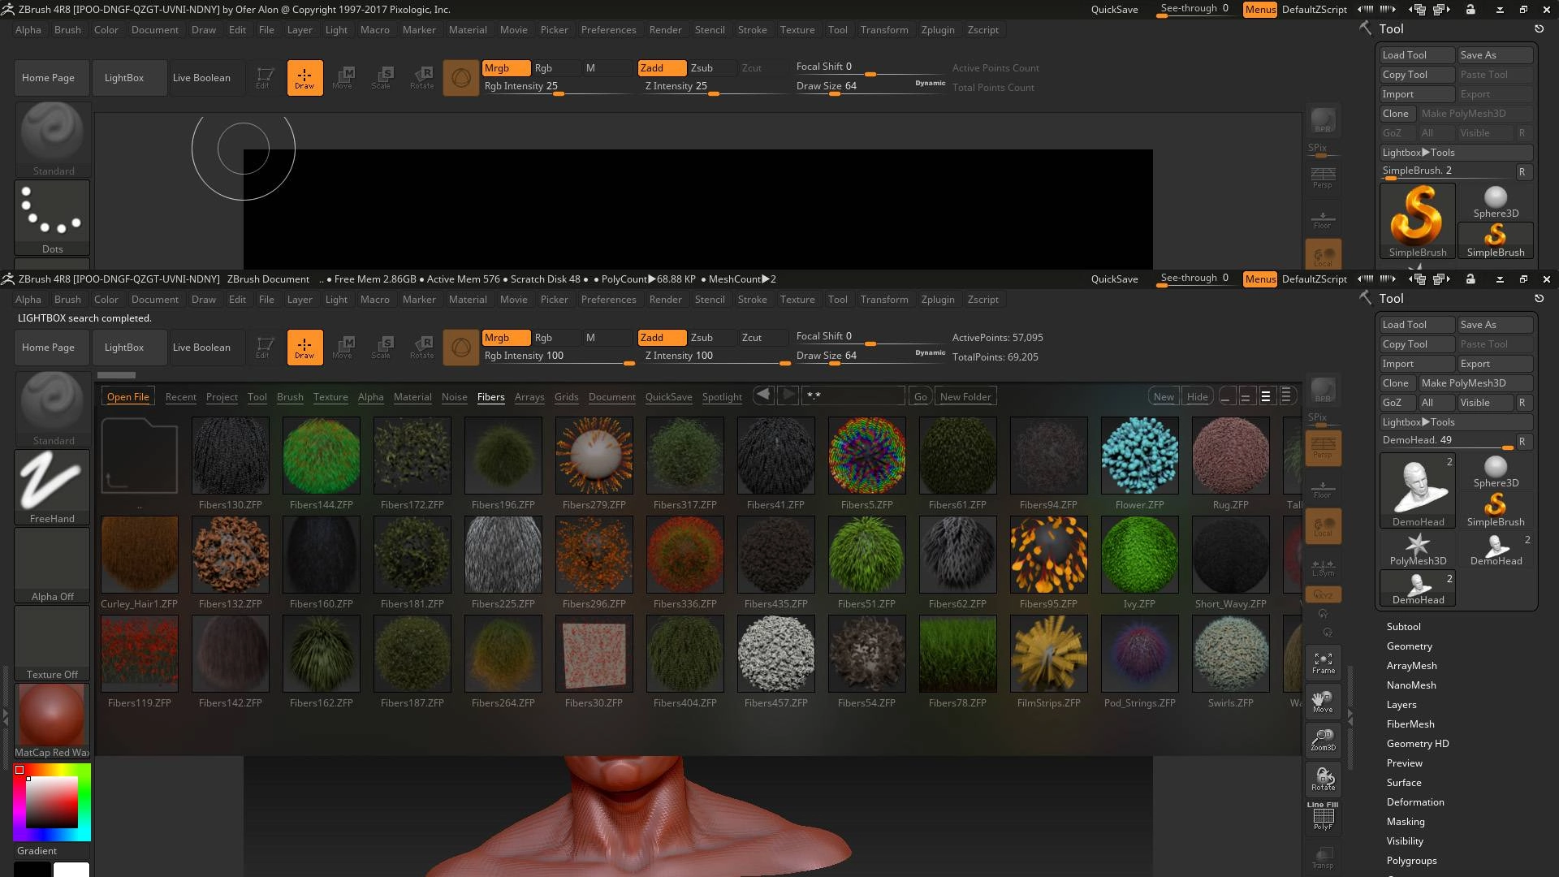
Task: Toggle Zadd in the lower window
Action: [x=663, y=338]
